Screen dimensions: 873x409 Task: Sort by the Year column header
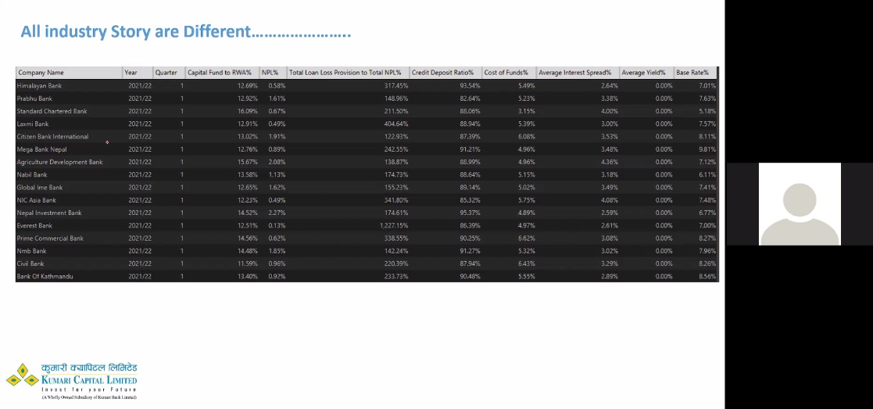138,73
